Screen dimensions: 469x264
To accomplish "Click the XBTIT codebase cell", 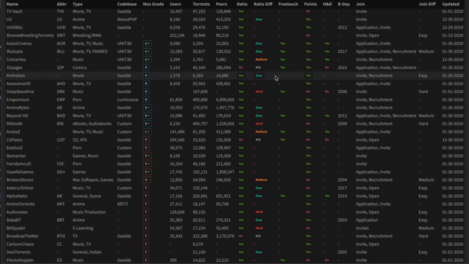I will pyautogui.click(x=122, y=204).
